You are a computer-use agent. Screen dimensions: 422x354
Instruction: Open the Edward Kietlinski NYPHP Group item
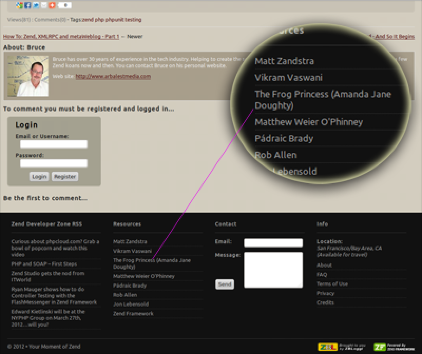48,318
